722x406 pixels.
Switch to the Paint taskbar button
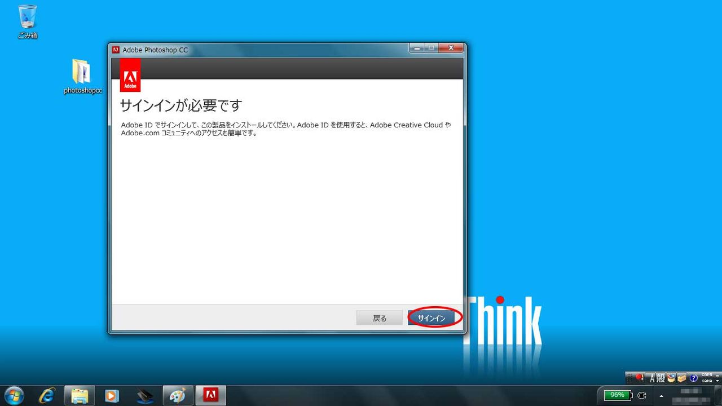coord(178,395)
